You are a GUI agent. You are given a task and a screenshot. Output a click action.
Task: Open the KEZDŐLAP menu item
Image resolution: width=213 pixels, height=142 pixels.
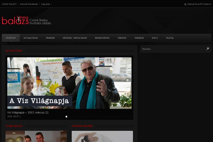(x=11, y=38)
